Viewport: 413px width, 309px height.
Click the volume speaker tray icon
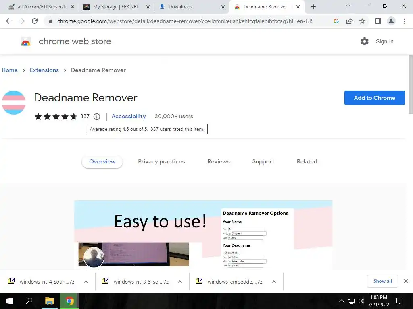(361, 301)
